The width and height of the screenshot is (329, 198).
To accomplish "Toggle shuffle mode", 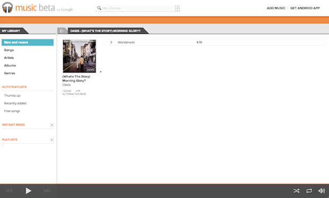I will click(297, 191).
